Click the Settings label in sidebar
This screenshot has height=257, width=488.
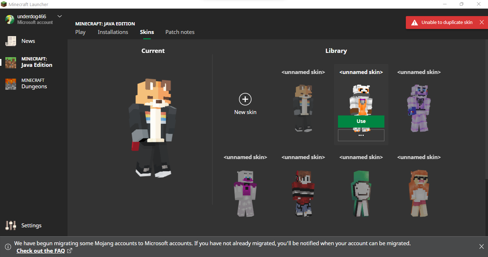point(31,226)
